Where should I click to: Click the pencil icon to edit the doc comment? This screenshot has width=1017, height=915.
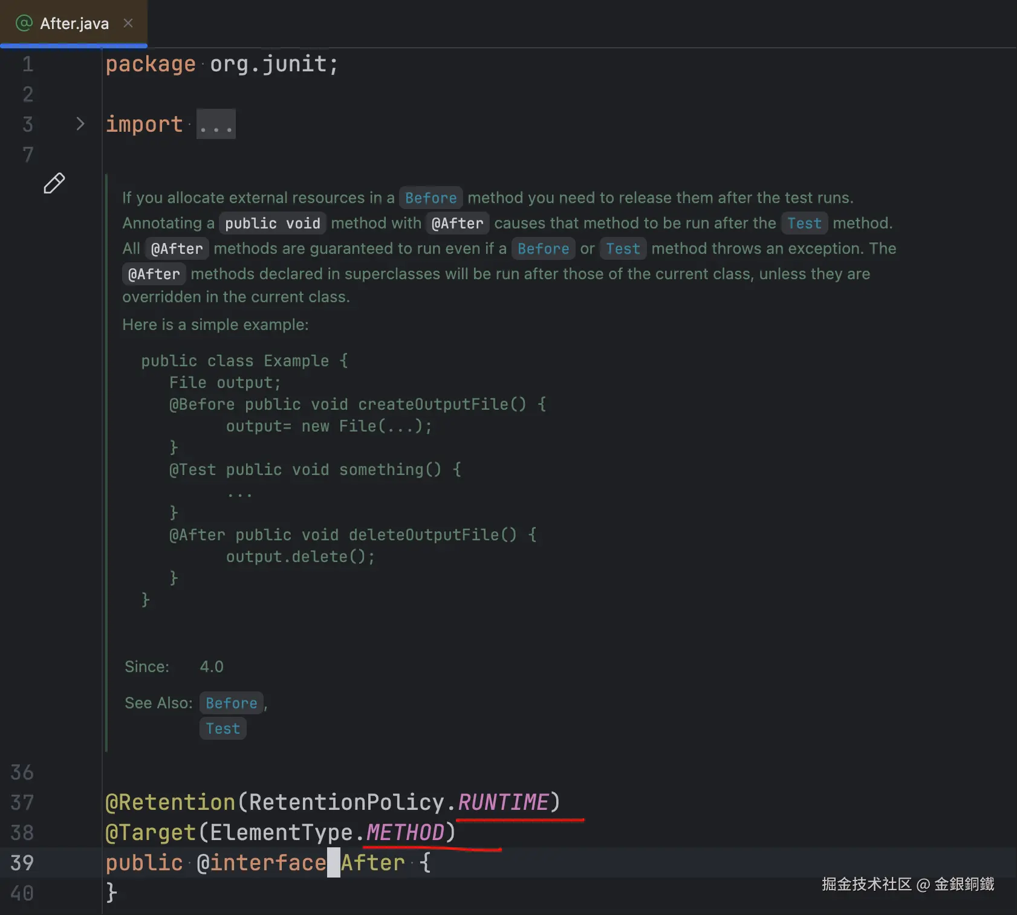pos(54,183)
